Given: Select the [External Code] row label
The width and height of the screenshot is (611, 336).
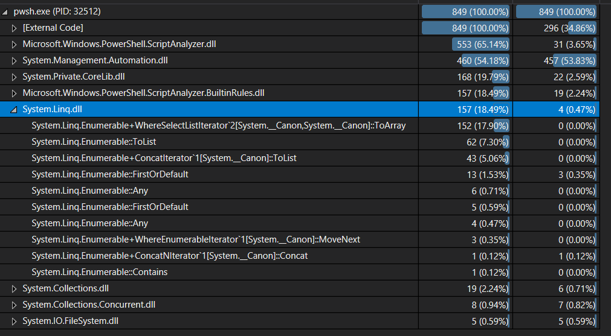Looking at the screenshot, I should 53,28.
